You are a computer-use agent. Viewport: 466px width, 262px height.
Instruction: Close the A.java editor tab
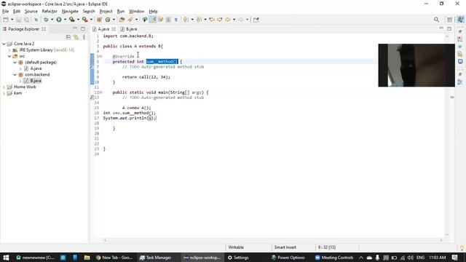coord(114,29)
